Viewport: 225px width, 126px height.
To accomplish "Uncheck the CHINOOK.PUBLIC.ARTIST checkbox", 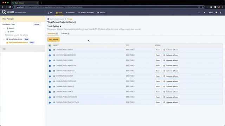I will tap(50, 50).
